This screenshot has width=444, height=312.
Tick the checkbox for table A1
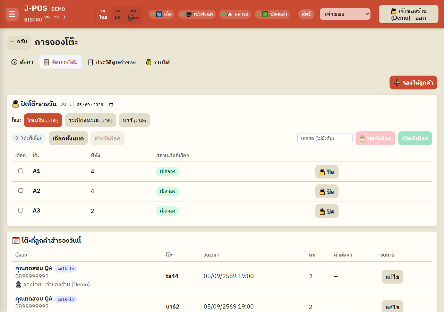pyautogui.click(x=20, y=171)
